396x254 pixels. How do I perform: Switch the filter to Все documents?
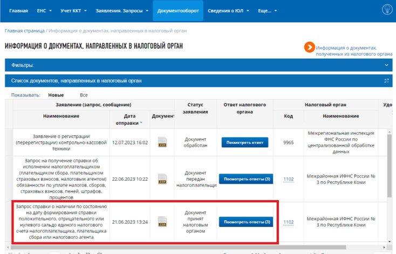click(84, 95)
